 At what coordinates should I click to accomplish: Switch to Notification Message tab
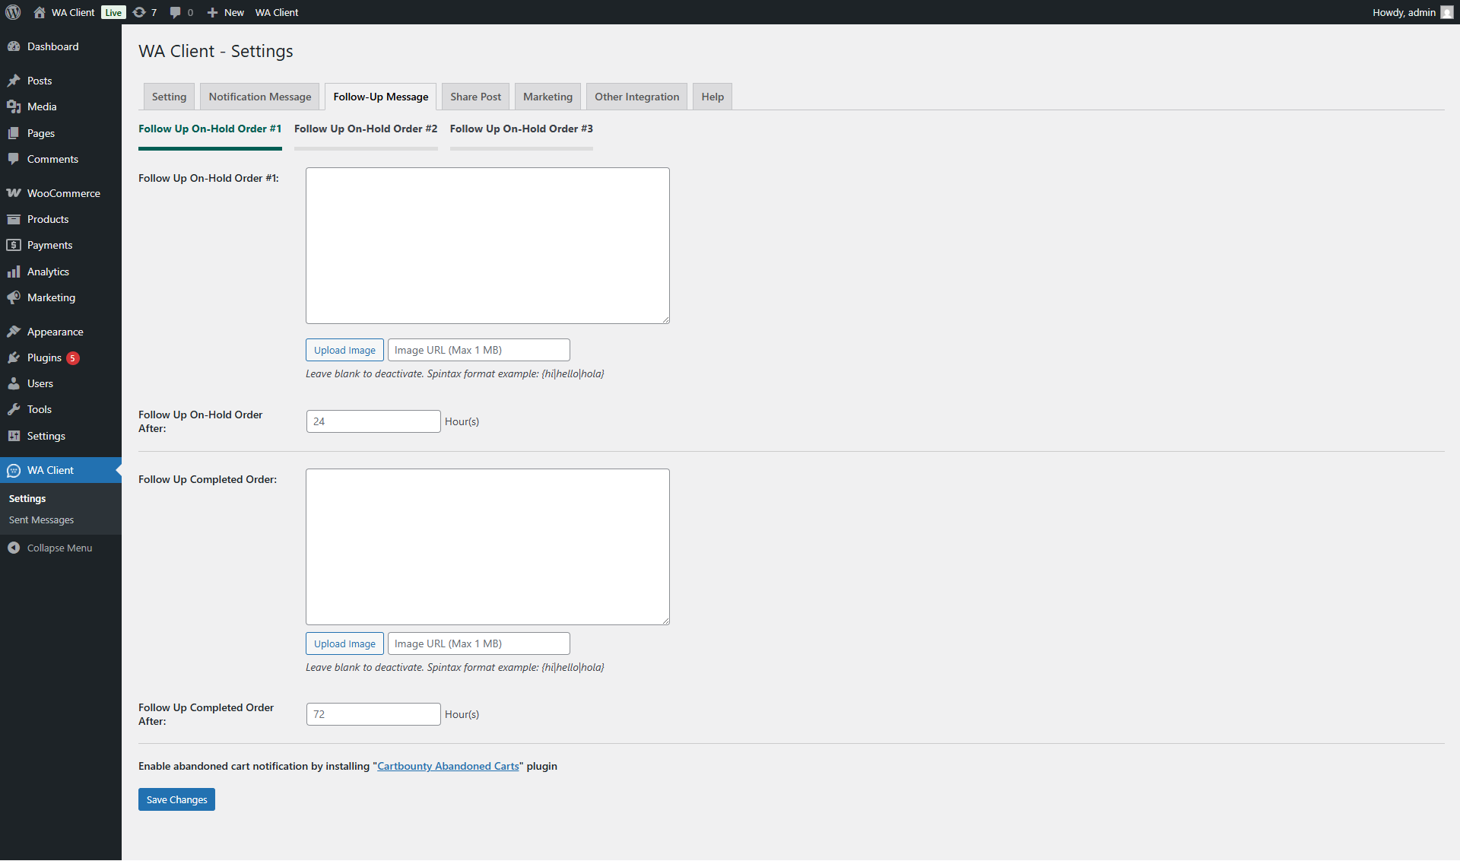260,97
